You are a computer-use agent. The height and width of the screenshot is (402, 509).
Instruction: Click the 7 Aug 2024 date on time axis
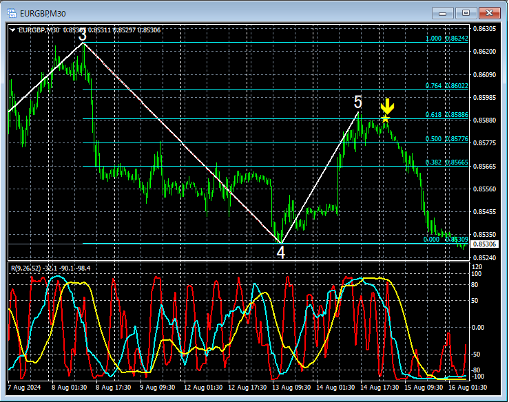[24, 388]
